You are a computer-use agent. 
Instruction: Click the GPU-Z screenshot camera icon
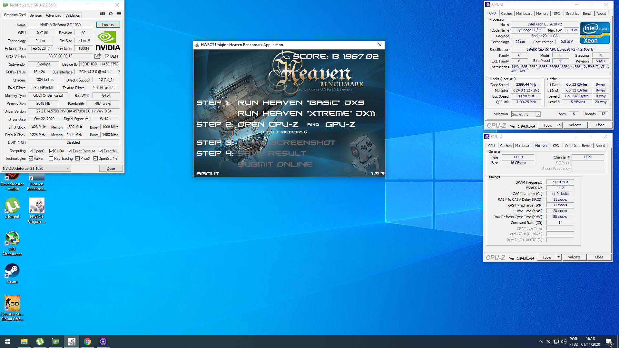[x=102, y=14]
